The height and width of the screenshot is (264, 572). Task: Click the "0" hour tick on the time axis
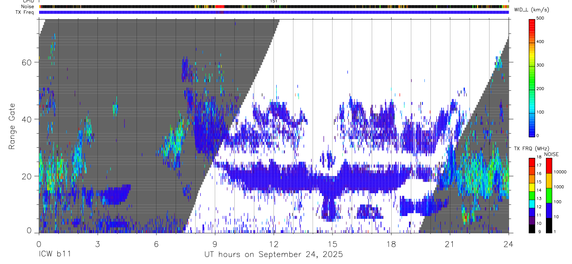tap(39, 243)
